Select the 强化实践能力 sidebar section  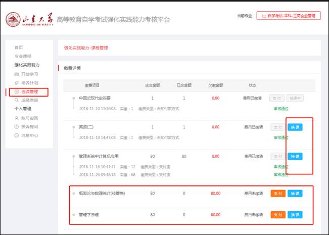point(27,65)
